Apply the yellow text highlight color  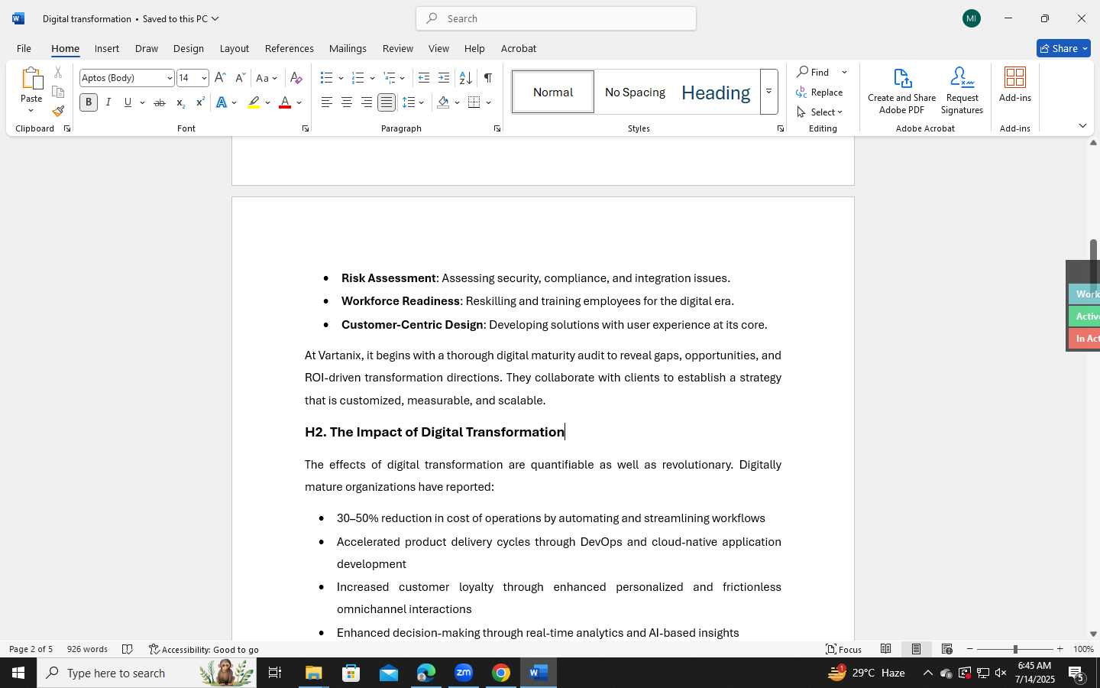click(x=254, y=102)
